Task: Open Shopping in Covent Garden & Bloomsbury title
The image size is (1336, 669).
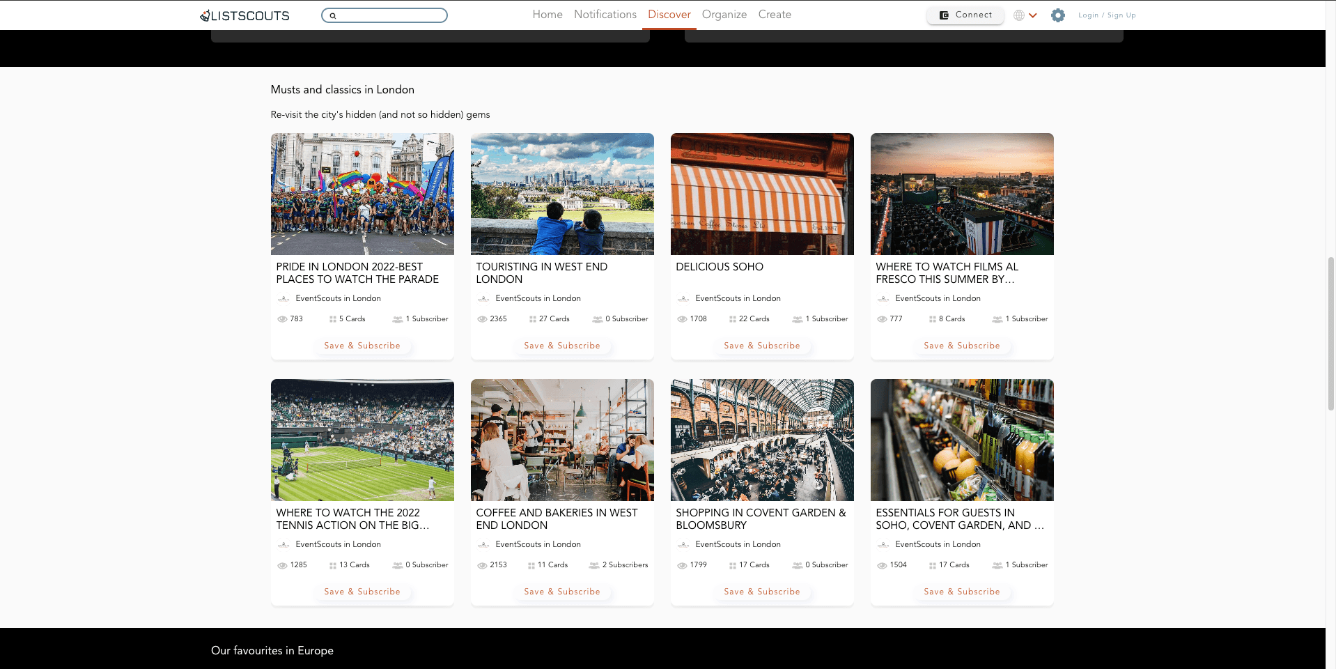Action: click(x=761, y=518)
